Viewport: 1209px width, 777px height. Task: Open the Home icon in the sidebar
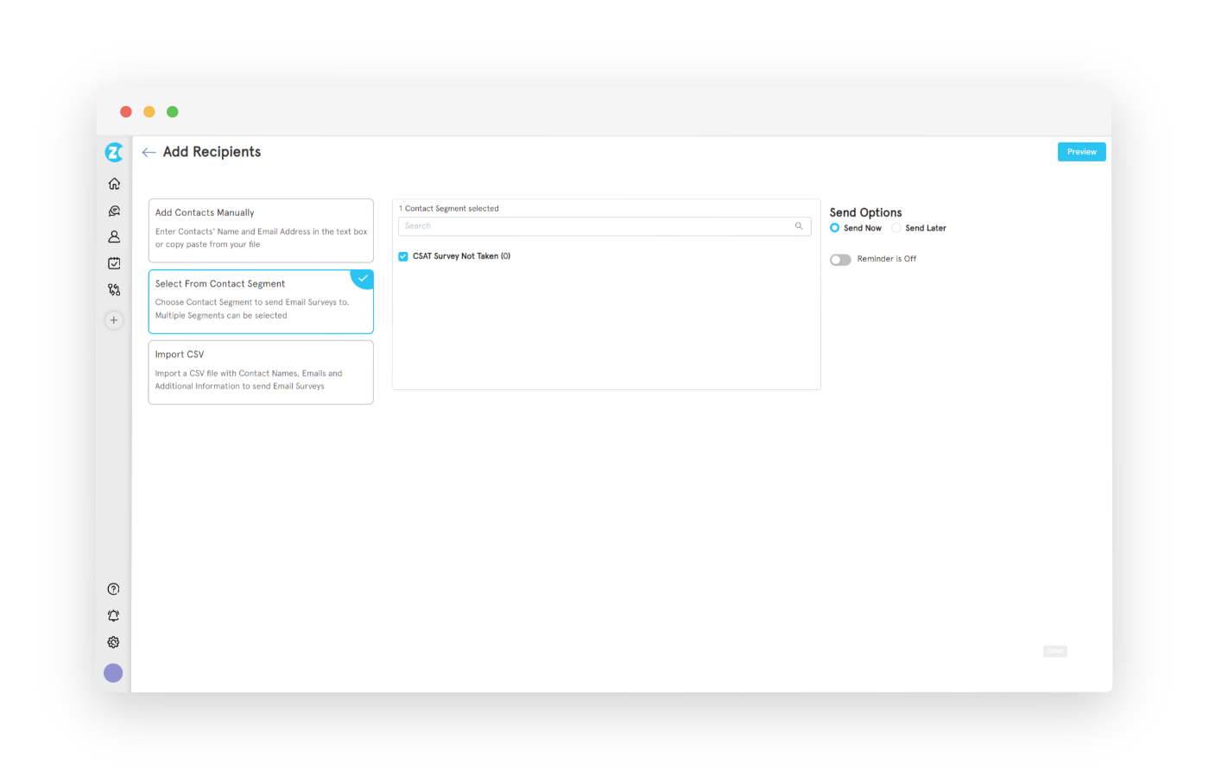pos(113,183)
